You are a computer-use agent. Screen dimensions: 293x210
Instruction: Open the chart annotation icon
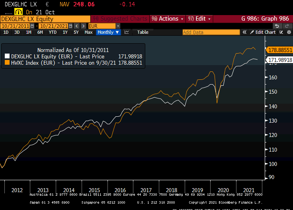(281, 32)
